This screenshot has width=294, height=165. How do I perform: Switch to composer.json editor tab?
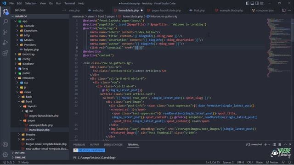click(263, 10)
